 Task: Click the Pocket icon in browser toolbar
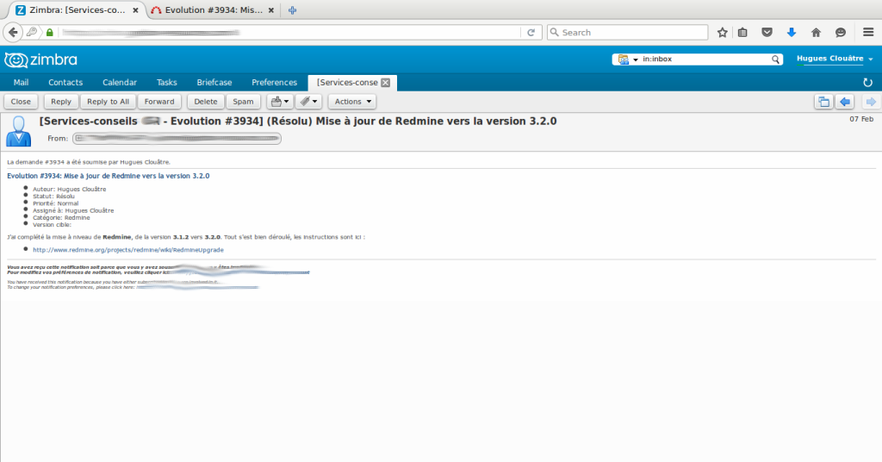tap(767, 33)
